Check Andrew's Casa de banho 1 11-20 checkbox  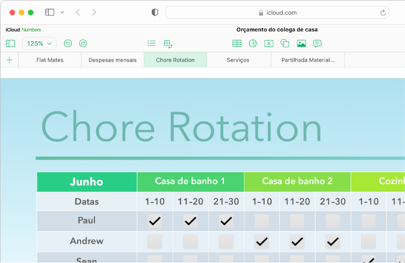pos(191,242)
